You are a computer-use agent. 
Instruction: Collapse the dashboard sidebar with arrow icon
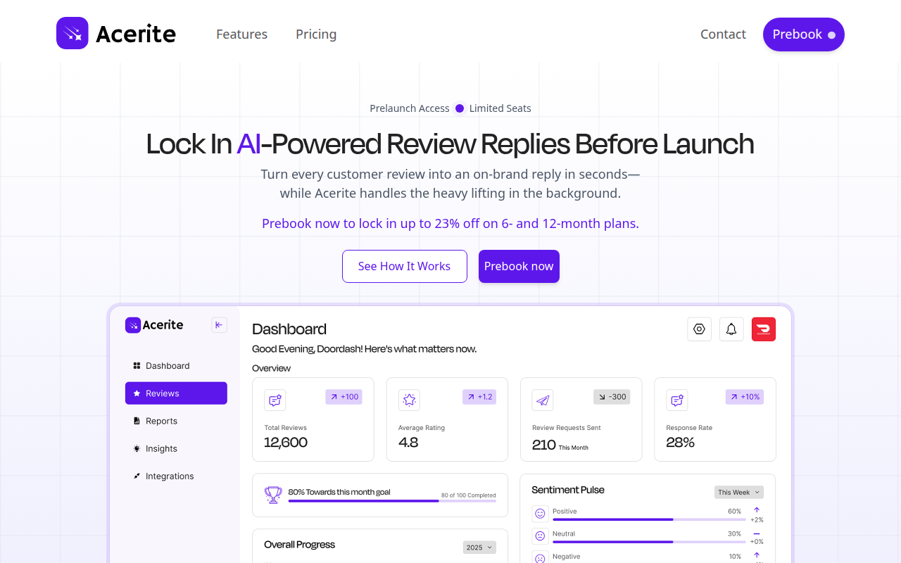tap(219, 324)
